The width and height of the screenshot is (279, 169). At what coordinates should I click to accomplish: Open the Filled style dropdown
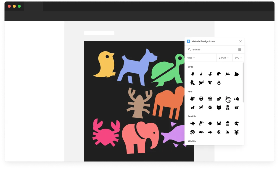(191, 58)
